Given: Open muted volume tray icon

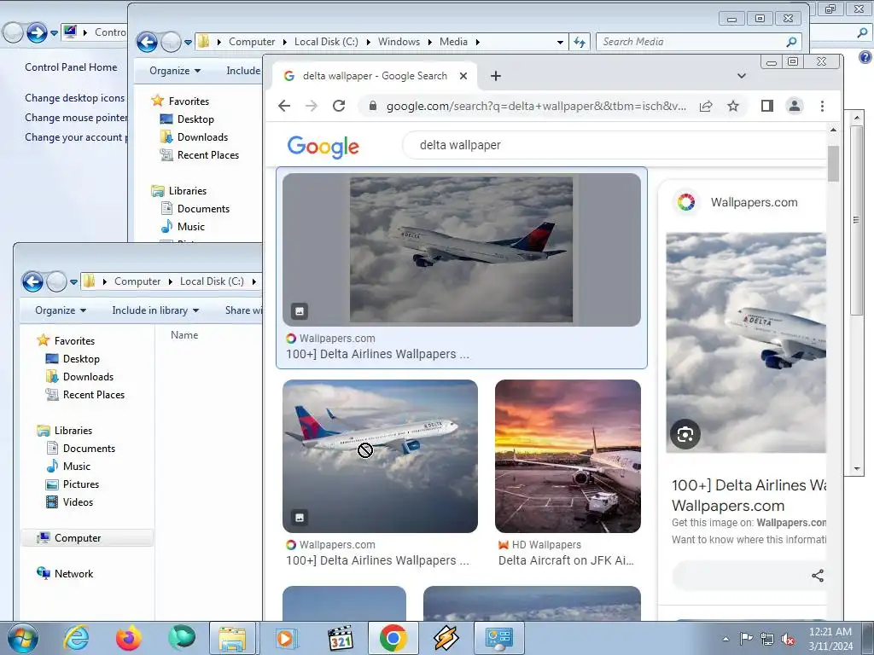Looking at the screenshot, I should 788,639.
